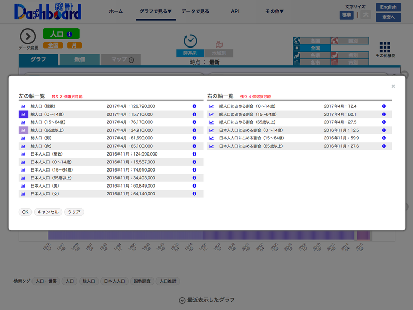Toggle chart icon for 日本人人口（0〜14歳）
This screenshot has width=413, height=310.
tap(23, 162)
